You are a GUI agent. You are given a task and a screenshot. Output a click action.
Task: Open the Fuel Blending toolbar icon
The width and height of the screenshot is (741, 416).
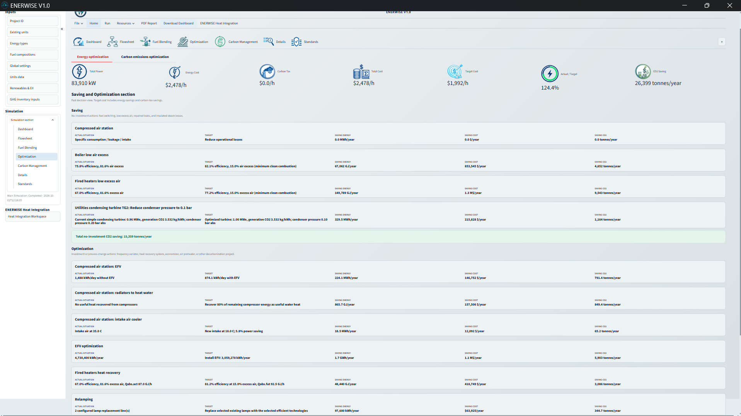tap(145, 42)
